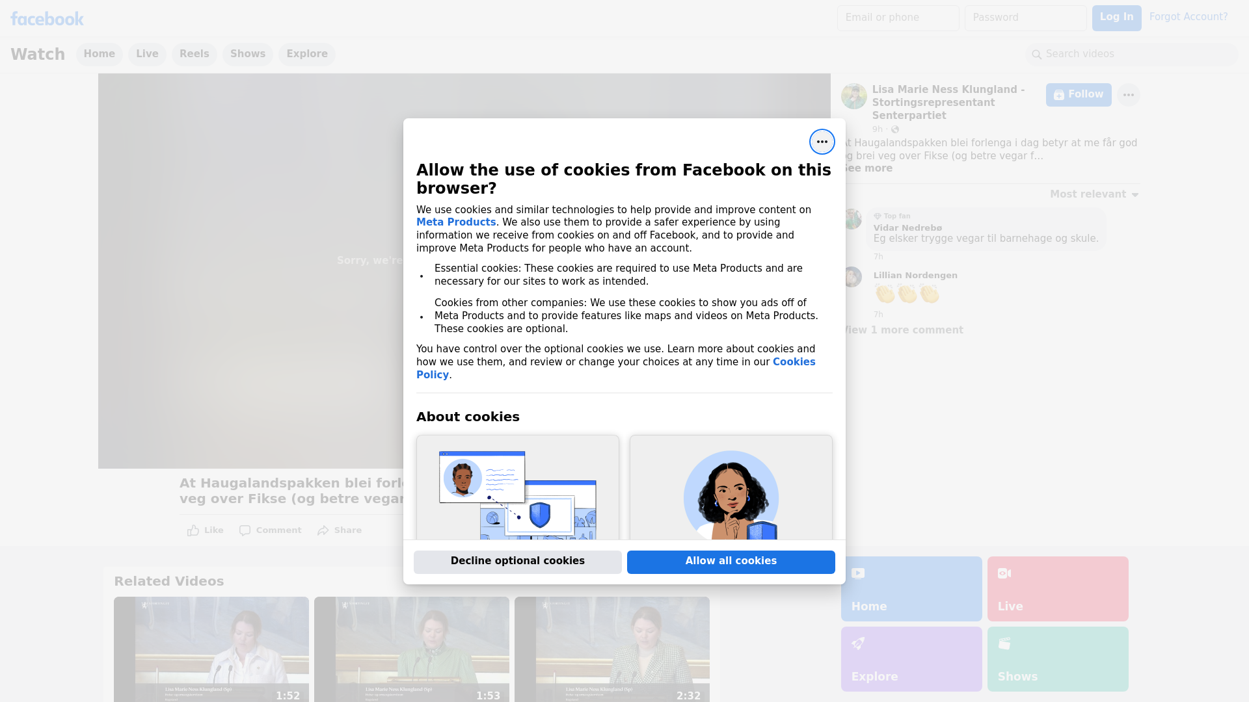Click Allow all cookies
This screenshot has height=702, width=1249.
[x=731, y=562]
